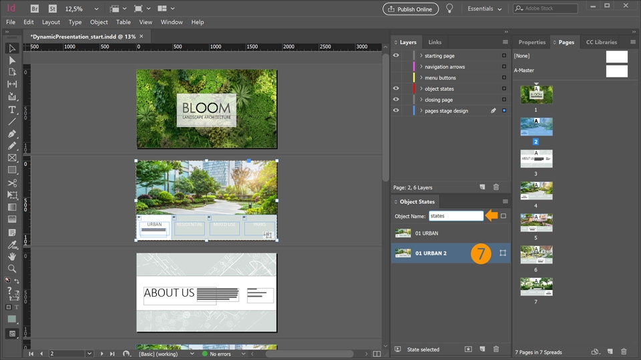Click the lightbulb tips icon
Viewport: 641px width, 360px height.
pyautogui.click(x=449, y=9)
